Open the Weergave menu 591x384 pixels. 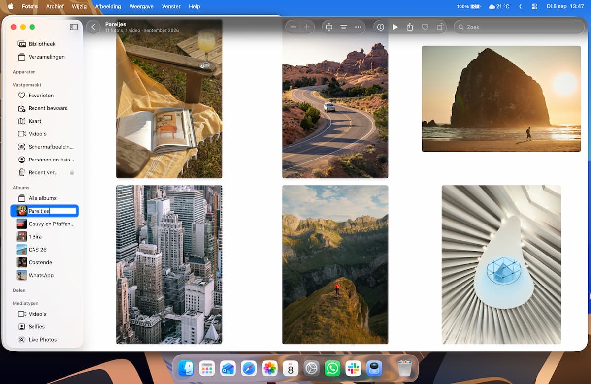(141, 6)
